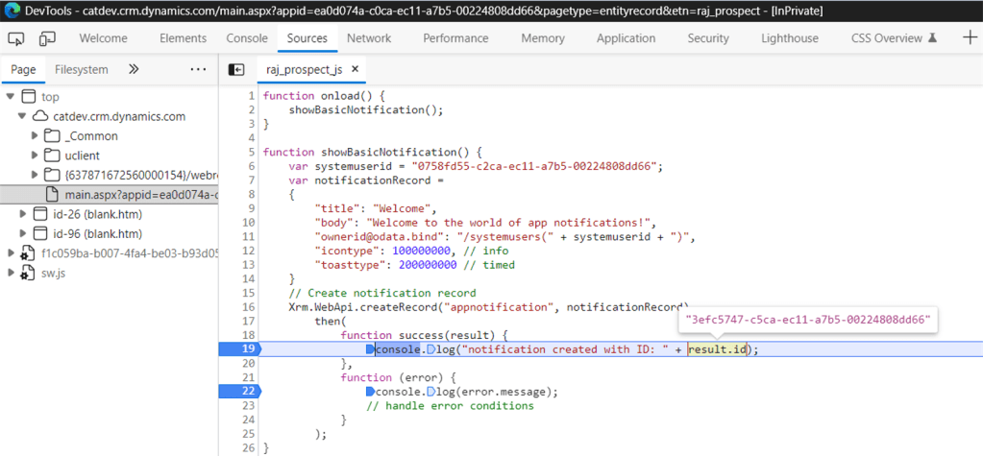
Task: Open the Network tab
Action: click(369, 38)
